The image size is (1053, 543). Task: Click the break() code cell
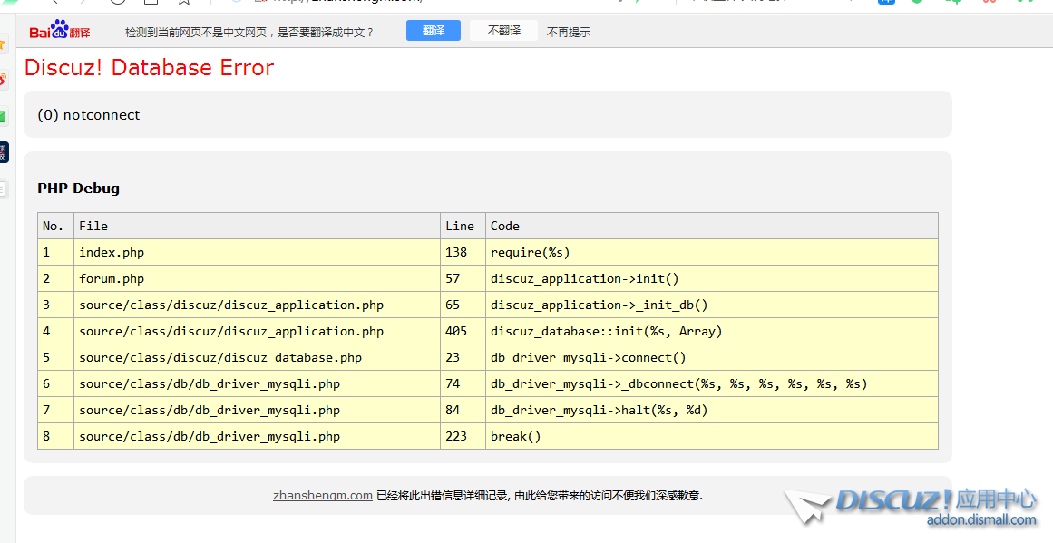coord(516,436)
